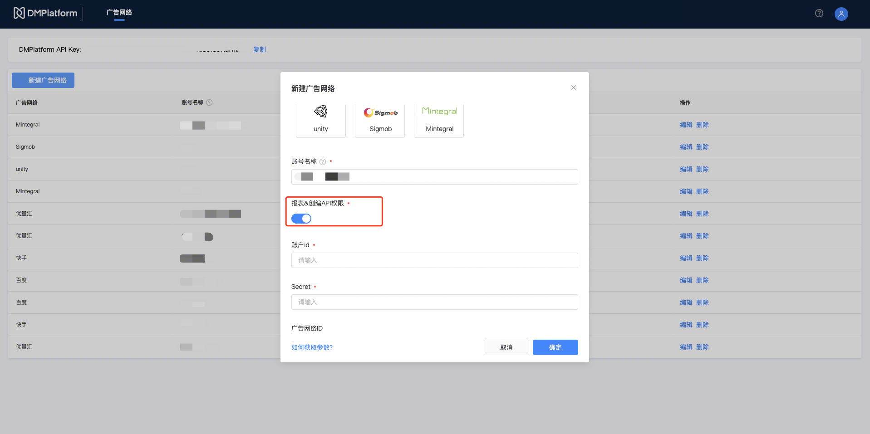The height and width of the screenshot is (434, 870).
Task: Open the user profile avatar
Action: point(841,14)
